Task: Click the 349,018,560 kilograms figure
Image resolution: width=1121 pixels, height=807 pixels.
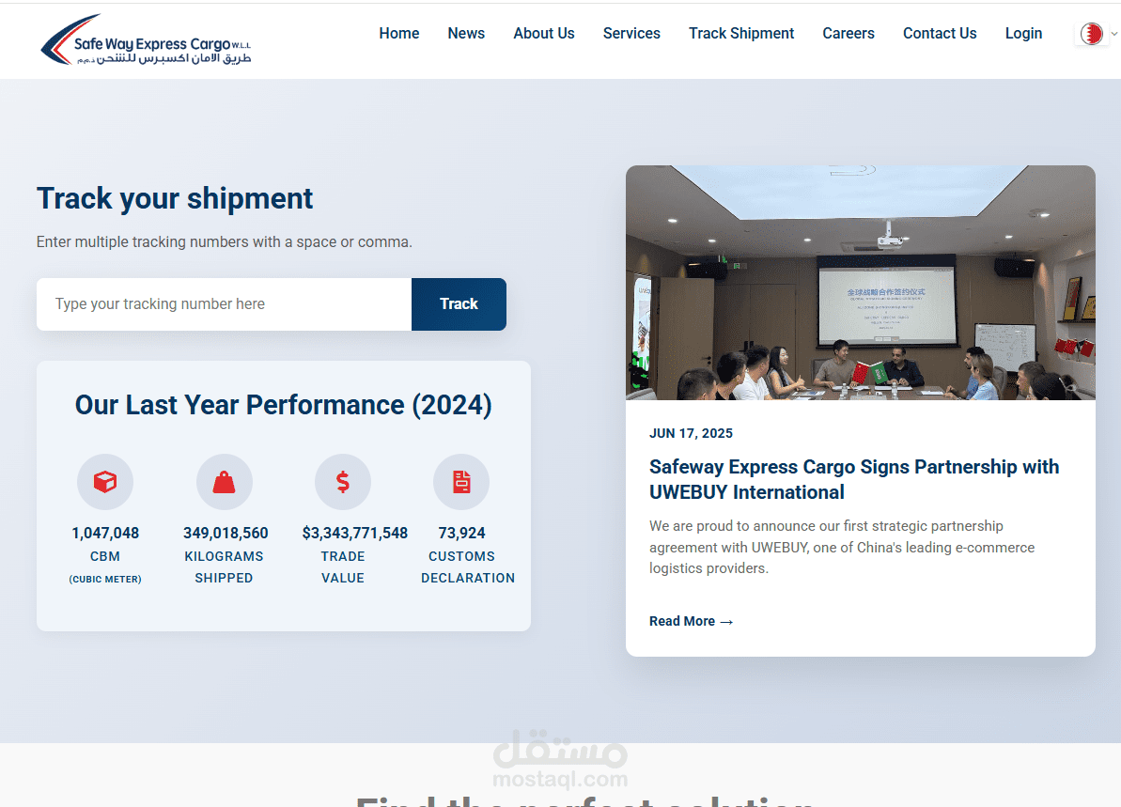Action: coord(226,534)
